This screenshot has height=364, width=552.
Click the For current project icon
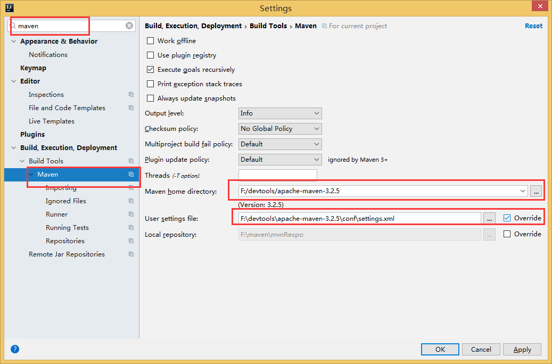pos(324,26)
